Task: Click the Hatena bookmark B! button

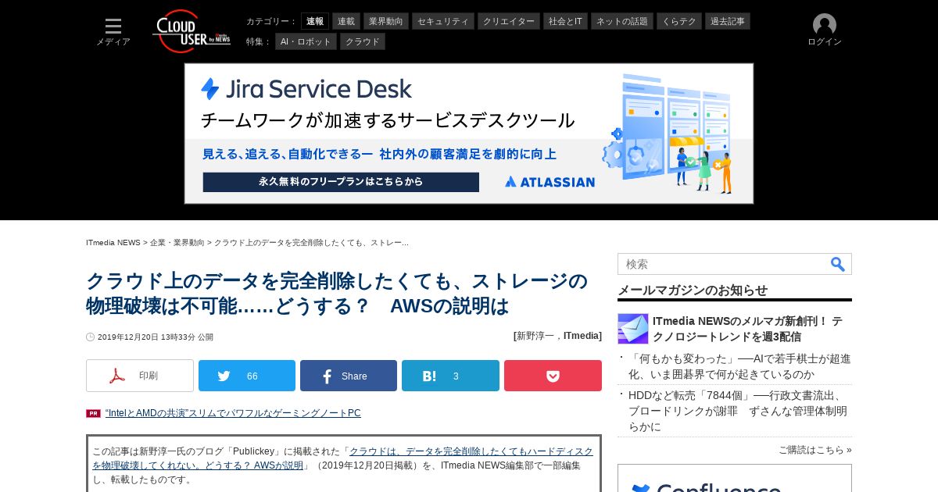Action: click(x=450, y=376)
